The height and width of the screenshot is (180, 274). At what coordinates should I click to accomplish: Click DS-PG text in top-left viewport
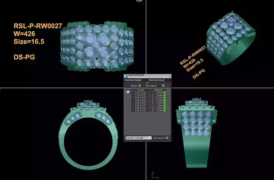(x=24, y=57)
